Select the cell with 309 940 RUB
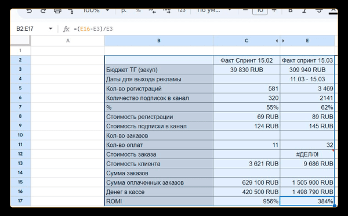 307,70
